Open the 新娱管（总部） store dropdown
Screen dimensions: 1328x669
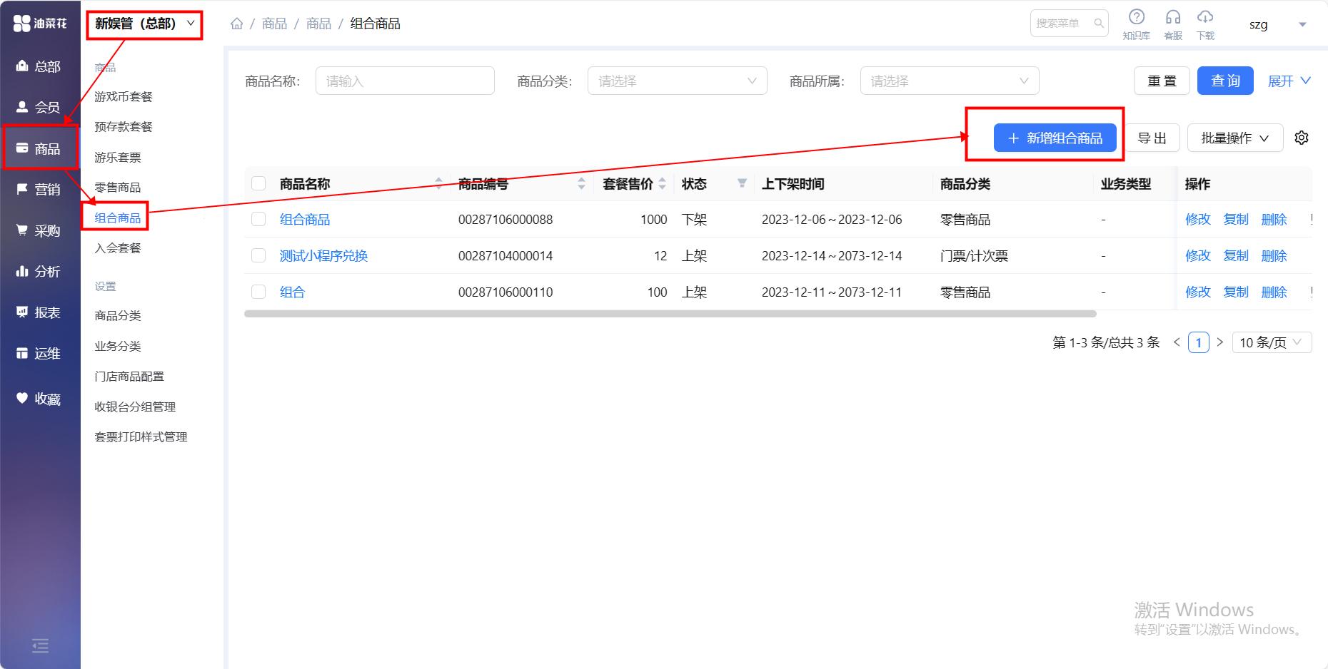tap(144, 24)
